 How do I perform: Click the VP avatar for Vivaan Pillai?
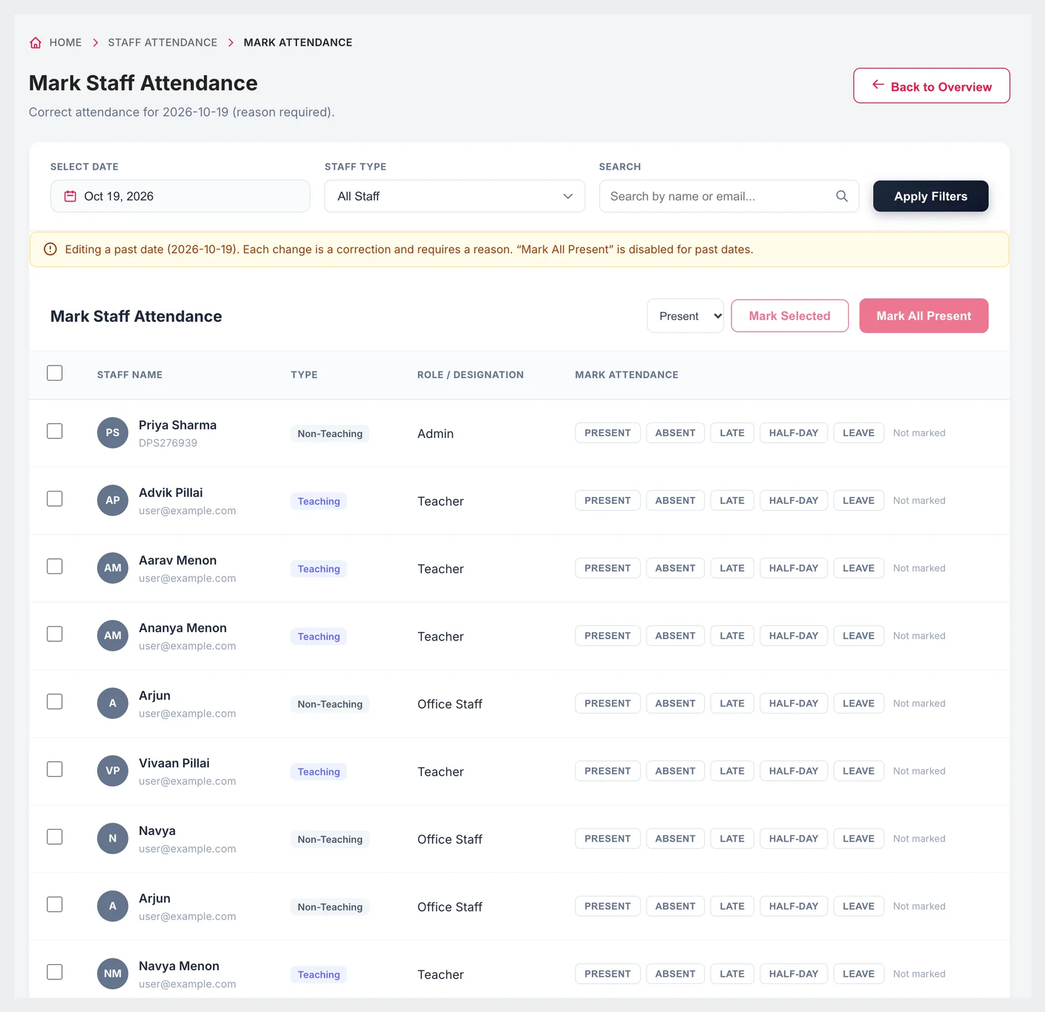click(x=112, y=771)
